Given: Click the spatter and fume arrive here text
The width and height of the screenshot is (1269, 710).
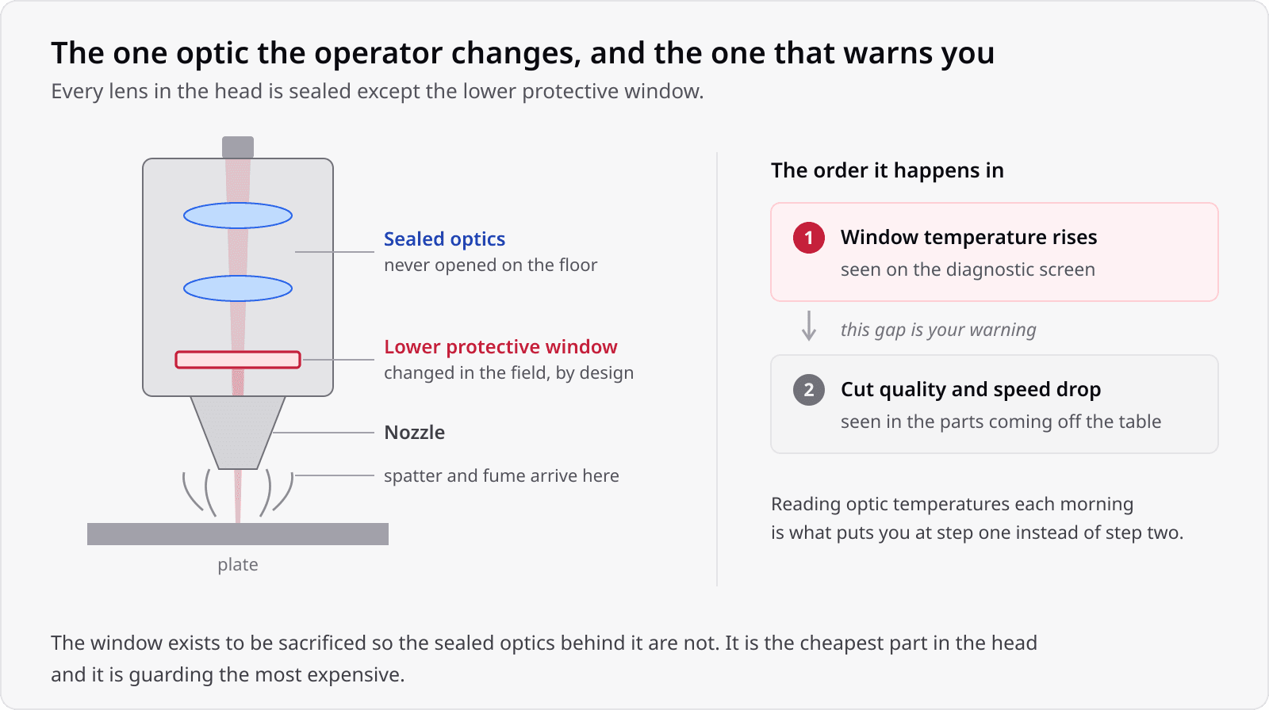Looking at the screenshot, I should pos(501,475).
